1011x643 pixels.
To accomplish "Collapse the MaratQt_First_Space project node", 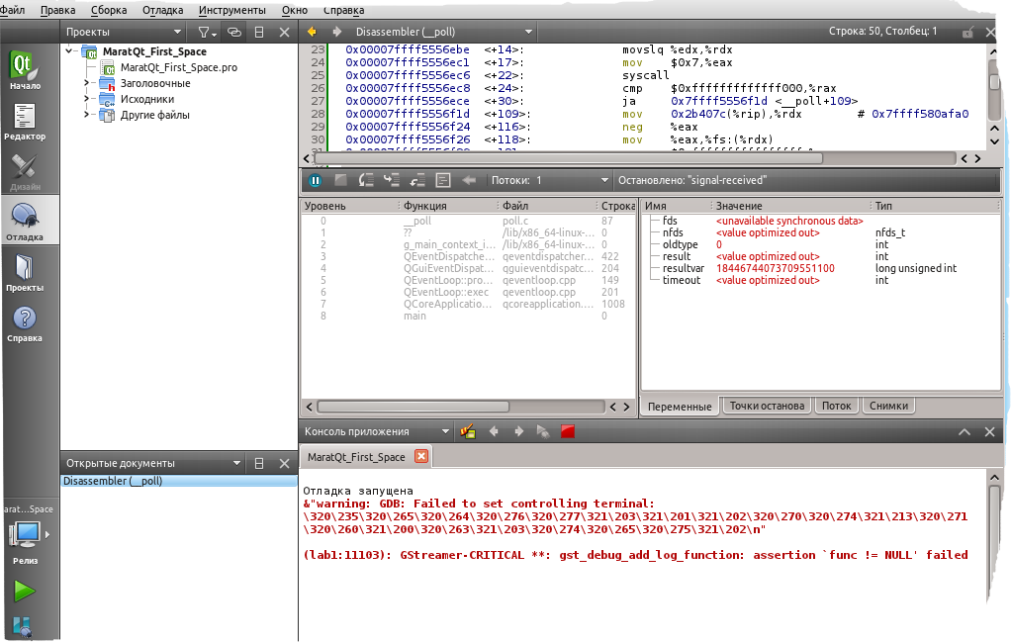I will [x=69, y=51].
